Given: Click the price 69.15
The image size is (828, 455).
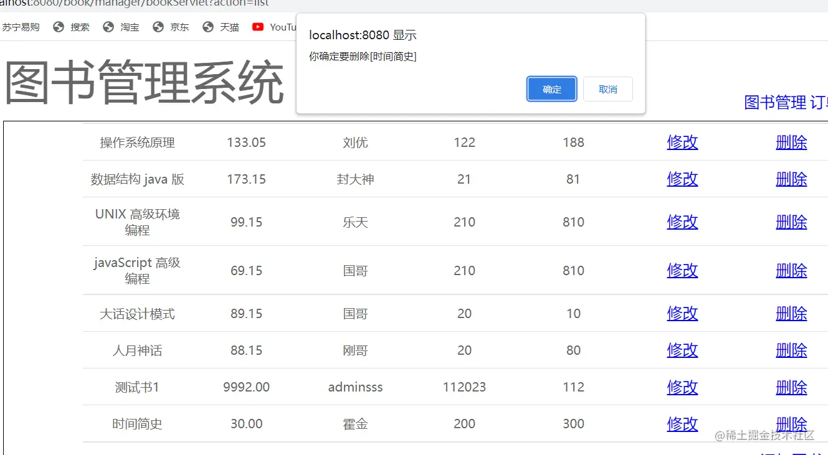Looking at the screenshot, I should coord(246,271).
